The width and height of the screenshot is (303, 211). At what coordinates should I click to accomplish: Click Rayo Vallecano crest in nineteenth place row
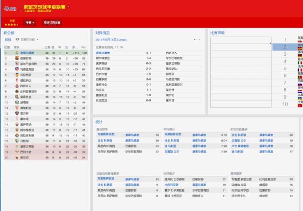17,152
